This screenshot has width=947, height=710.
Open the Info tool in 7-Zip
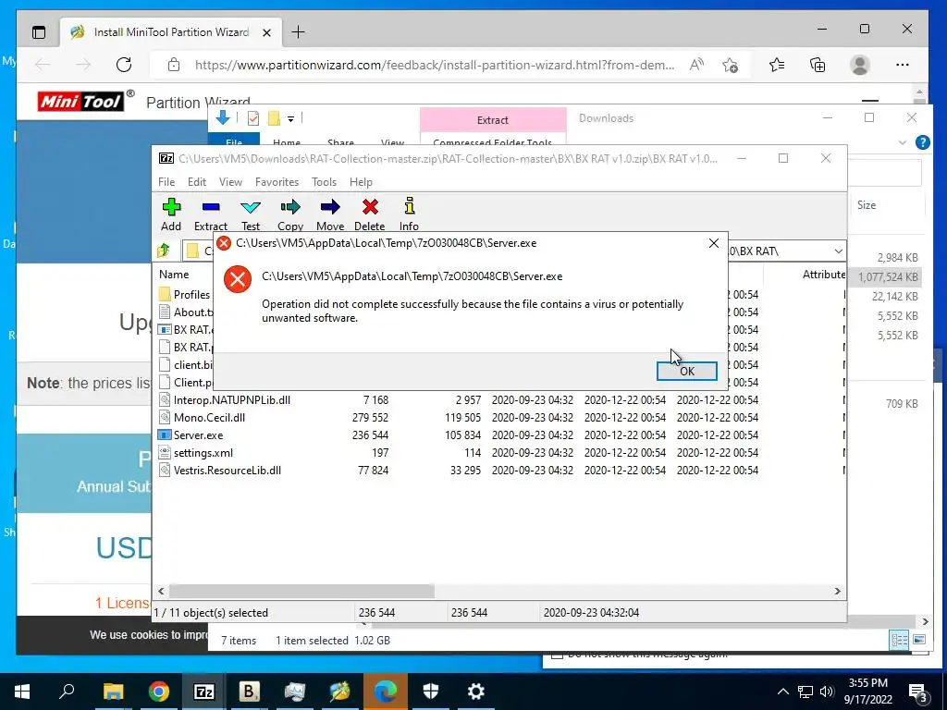(x=409, y=214)
